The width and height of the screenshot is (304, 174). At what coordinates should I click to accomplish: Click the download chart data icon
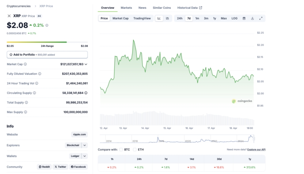point(252,19)
